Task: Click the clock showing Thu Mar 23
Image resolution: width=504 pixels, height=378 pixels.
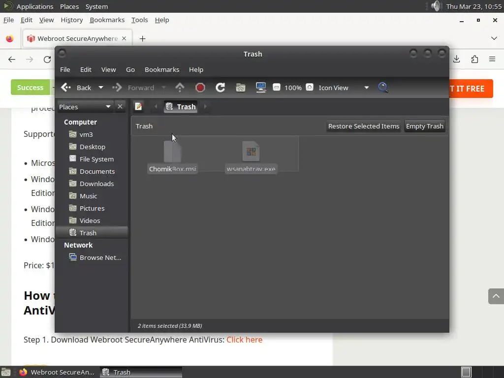Action: tap(474, 6)
